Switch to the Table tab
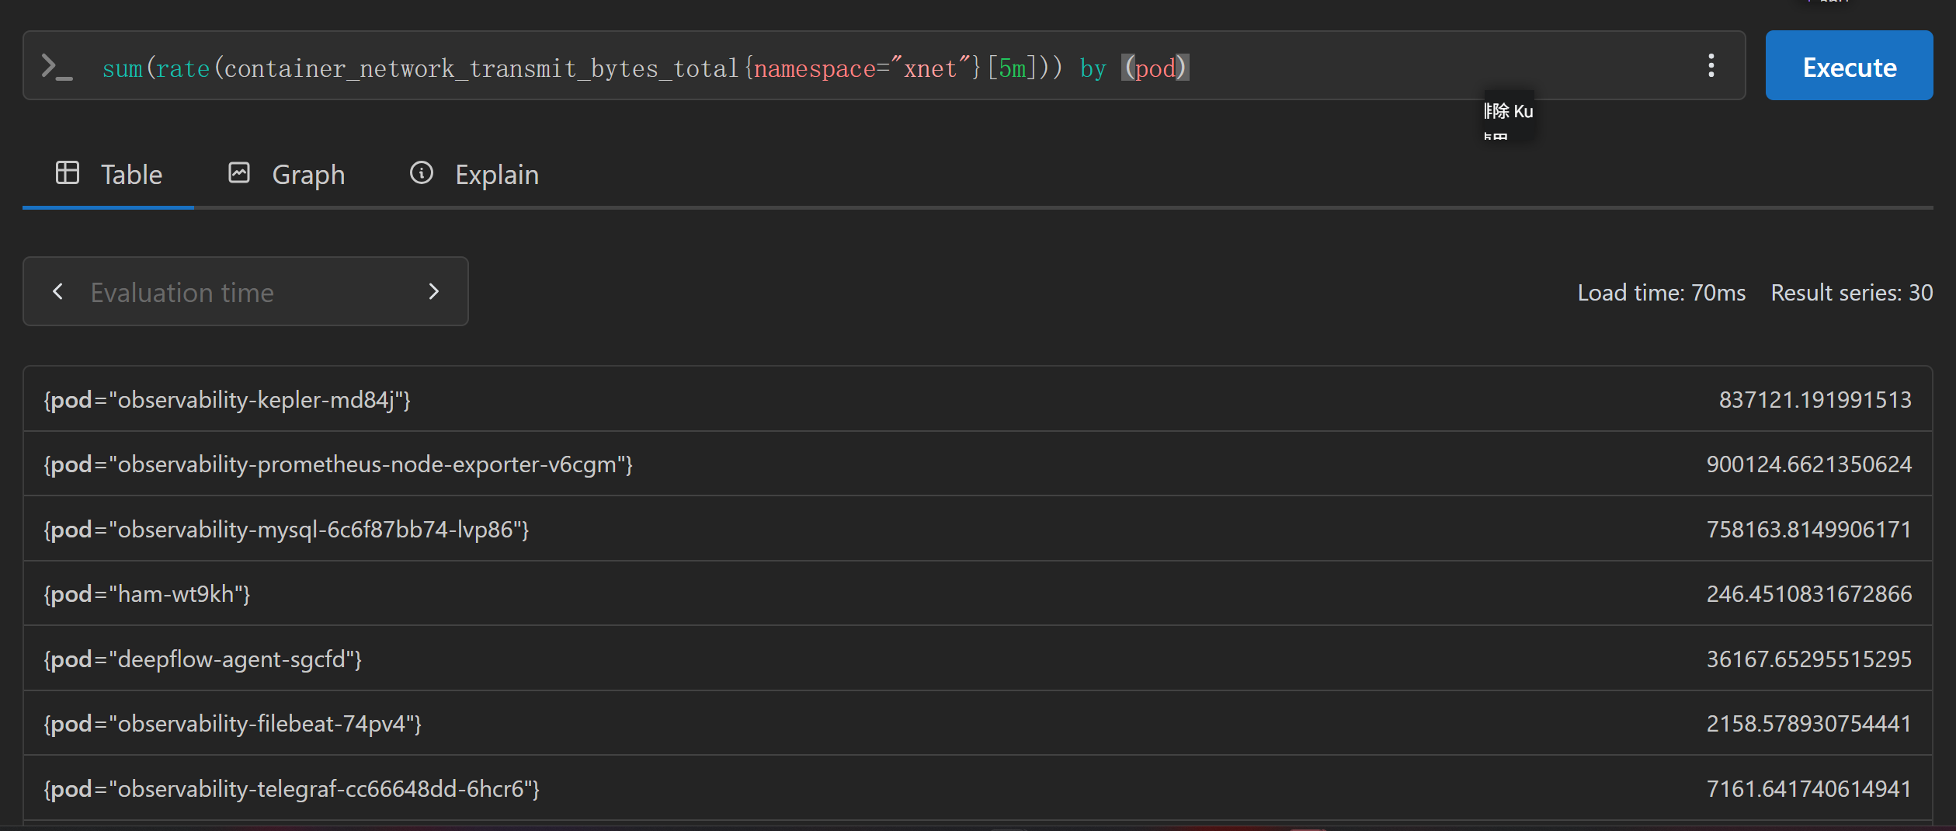 (x=109, y=175)
